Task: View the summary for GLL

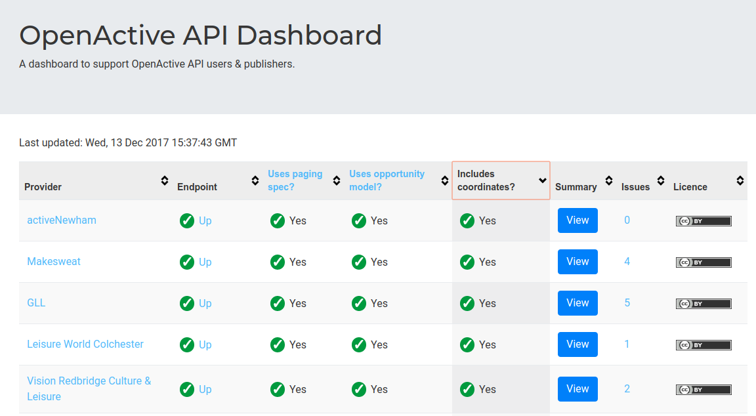Action: click(577, 303)
